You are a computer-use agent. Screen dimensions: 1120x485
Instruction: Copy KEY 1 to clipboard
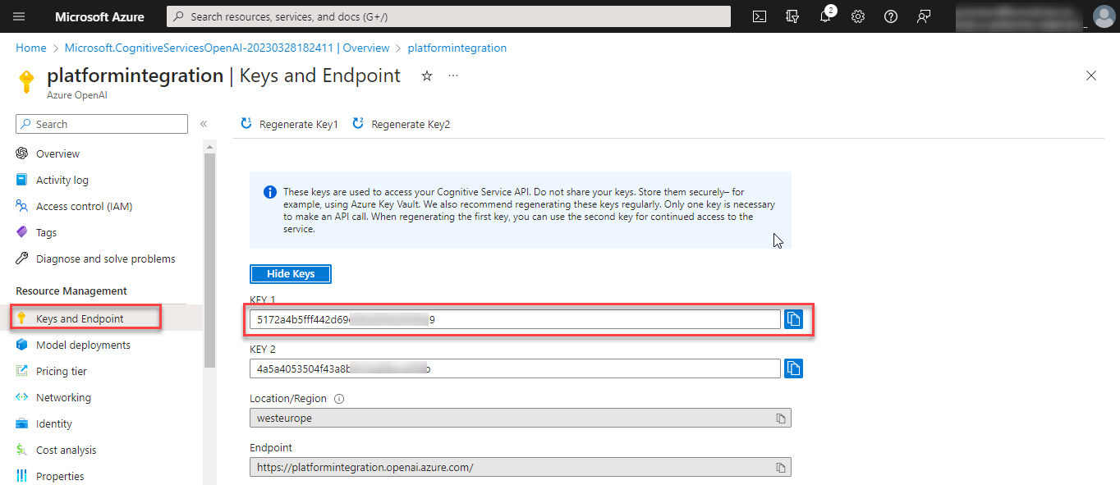[793, 319]
